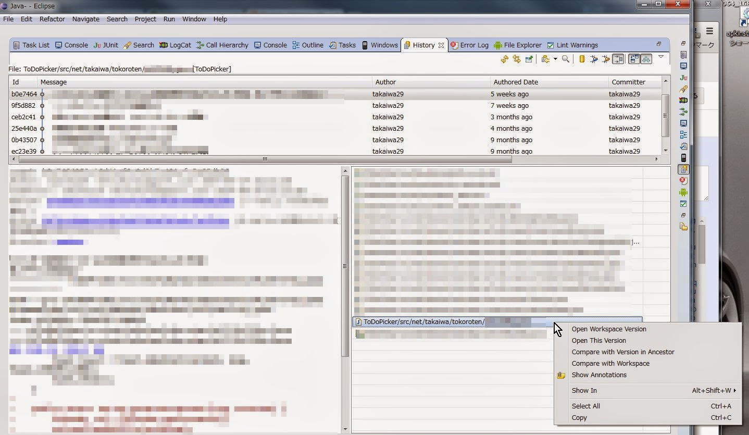
Task: Open the File Explorer tab
Action: coord(518,45)
